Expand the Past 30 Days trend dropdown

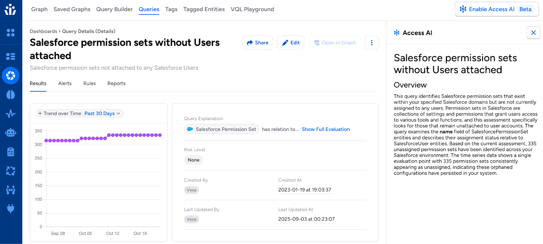point(102,114)
